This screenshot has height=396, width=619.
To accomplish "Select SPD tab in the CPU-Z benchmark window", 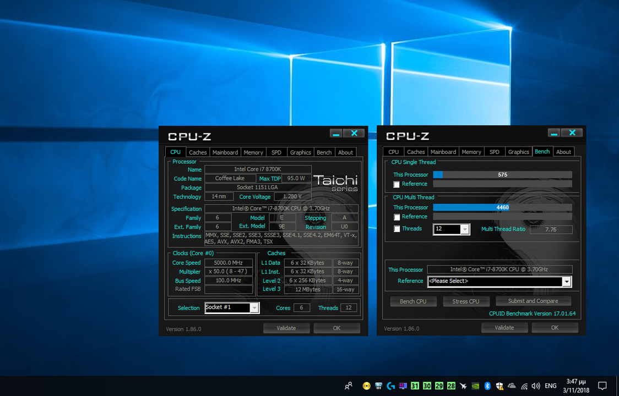I will 494,152.
